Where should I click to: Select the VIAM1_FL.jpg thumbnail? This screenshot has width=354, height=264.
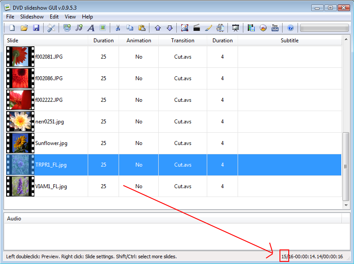click(x=20, y=186)
